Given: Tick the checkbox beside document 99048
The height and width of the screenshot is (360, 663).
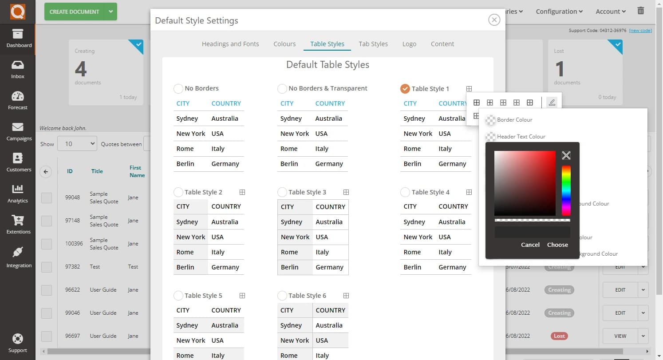Looking at the screenshot, I should click(x=47, y=198).
